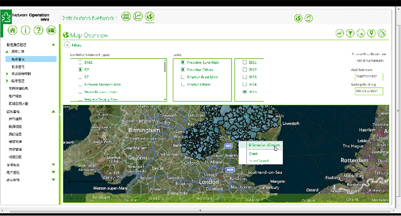The image size is (401, 216).
Task: Uncheck the Proactive Others leaks checkbox
Action: 183,70
